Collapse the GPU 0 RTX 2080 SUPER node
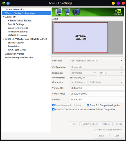 pyautogui.click(x=4, y=39)
